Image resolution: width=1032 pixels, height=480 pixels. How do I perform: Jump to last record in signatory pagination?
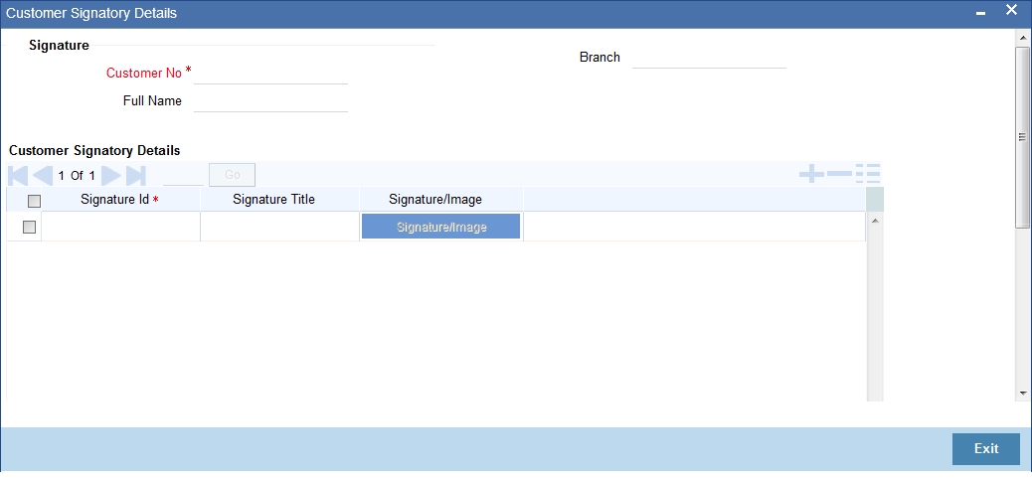coord(135,176)
